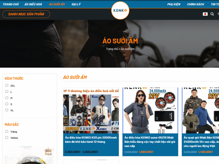Viewport: 219px width, 164px height.
Task: Open the DANH MỤC SẢN PHẨM dropdown
Action: 26,14
